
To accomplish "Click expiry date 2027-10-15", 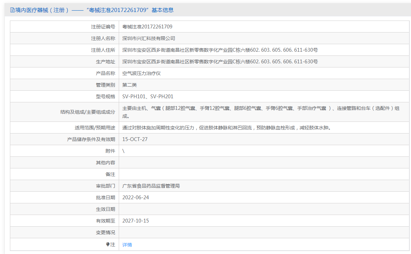I will [136, 221].
